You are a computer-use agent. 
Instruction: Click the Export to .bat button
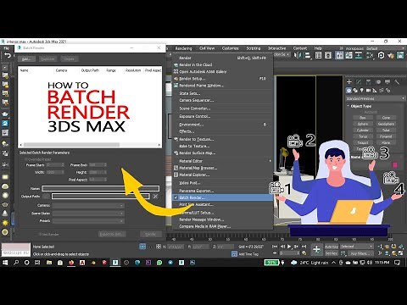click(x=112, y=234)
